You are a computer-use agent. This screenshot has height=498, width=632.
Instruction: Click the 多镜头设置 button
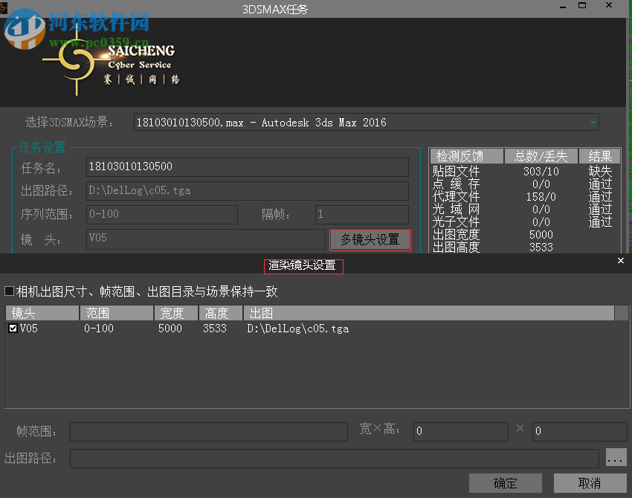point(370,240)
